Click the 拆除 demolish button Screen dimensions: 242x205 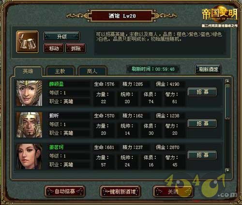coord(76,48)
